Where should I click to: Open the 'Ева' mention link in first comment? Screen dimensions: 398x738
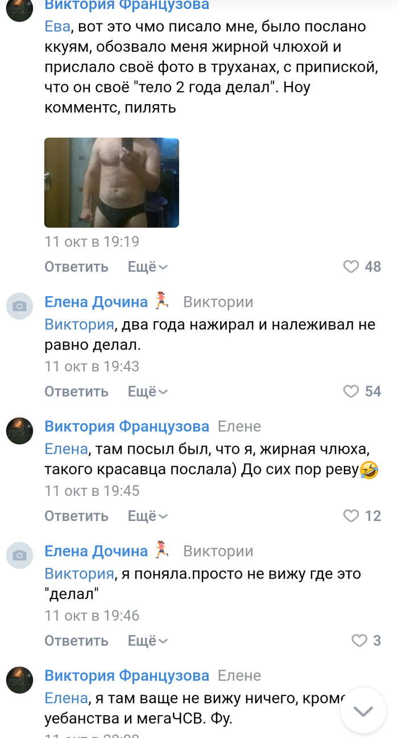(x=57, y=26)
